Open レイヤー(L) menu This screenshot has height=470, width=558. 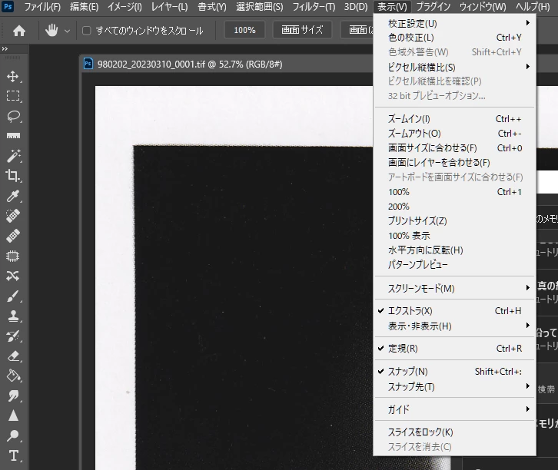coord(169,7)
